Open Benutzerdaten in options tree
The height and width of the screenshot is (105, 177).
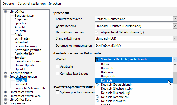[x=24, y=16]
